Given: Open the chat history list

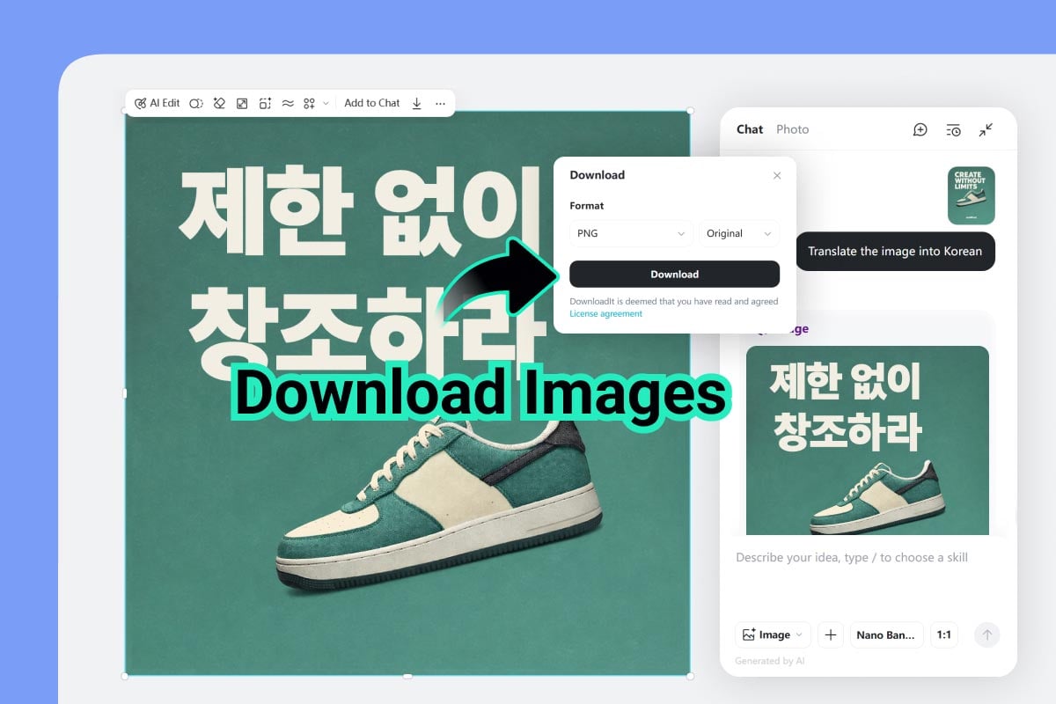Looking at the screenshot, I should pyautogui.click(x=953, y=129).
